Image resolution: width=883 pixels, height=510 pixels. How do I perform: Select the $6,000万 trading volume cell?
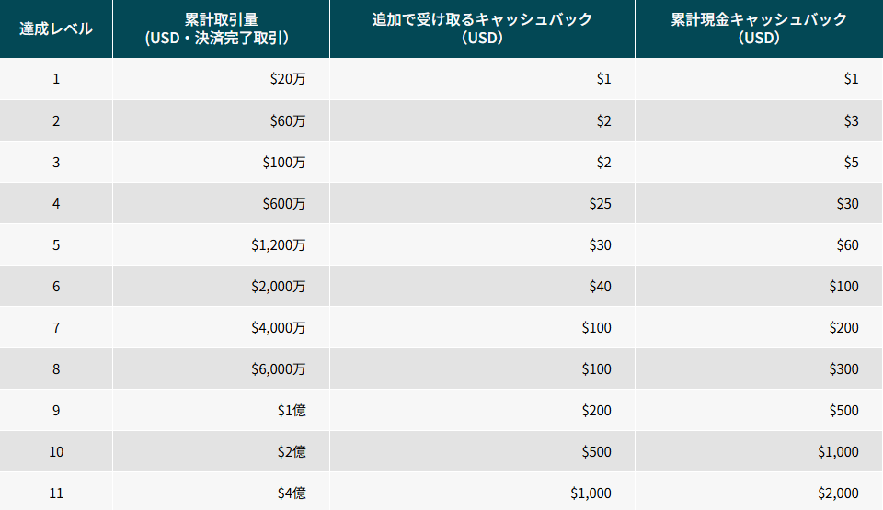pyautogui.click(x=222, y=368)
